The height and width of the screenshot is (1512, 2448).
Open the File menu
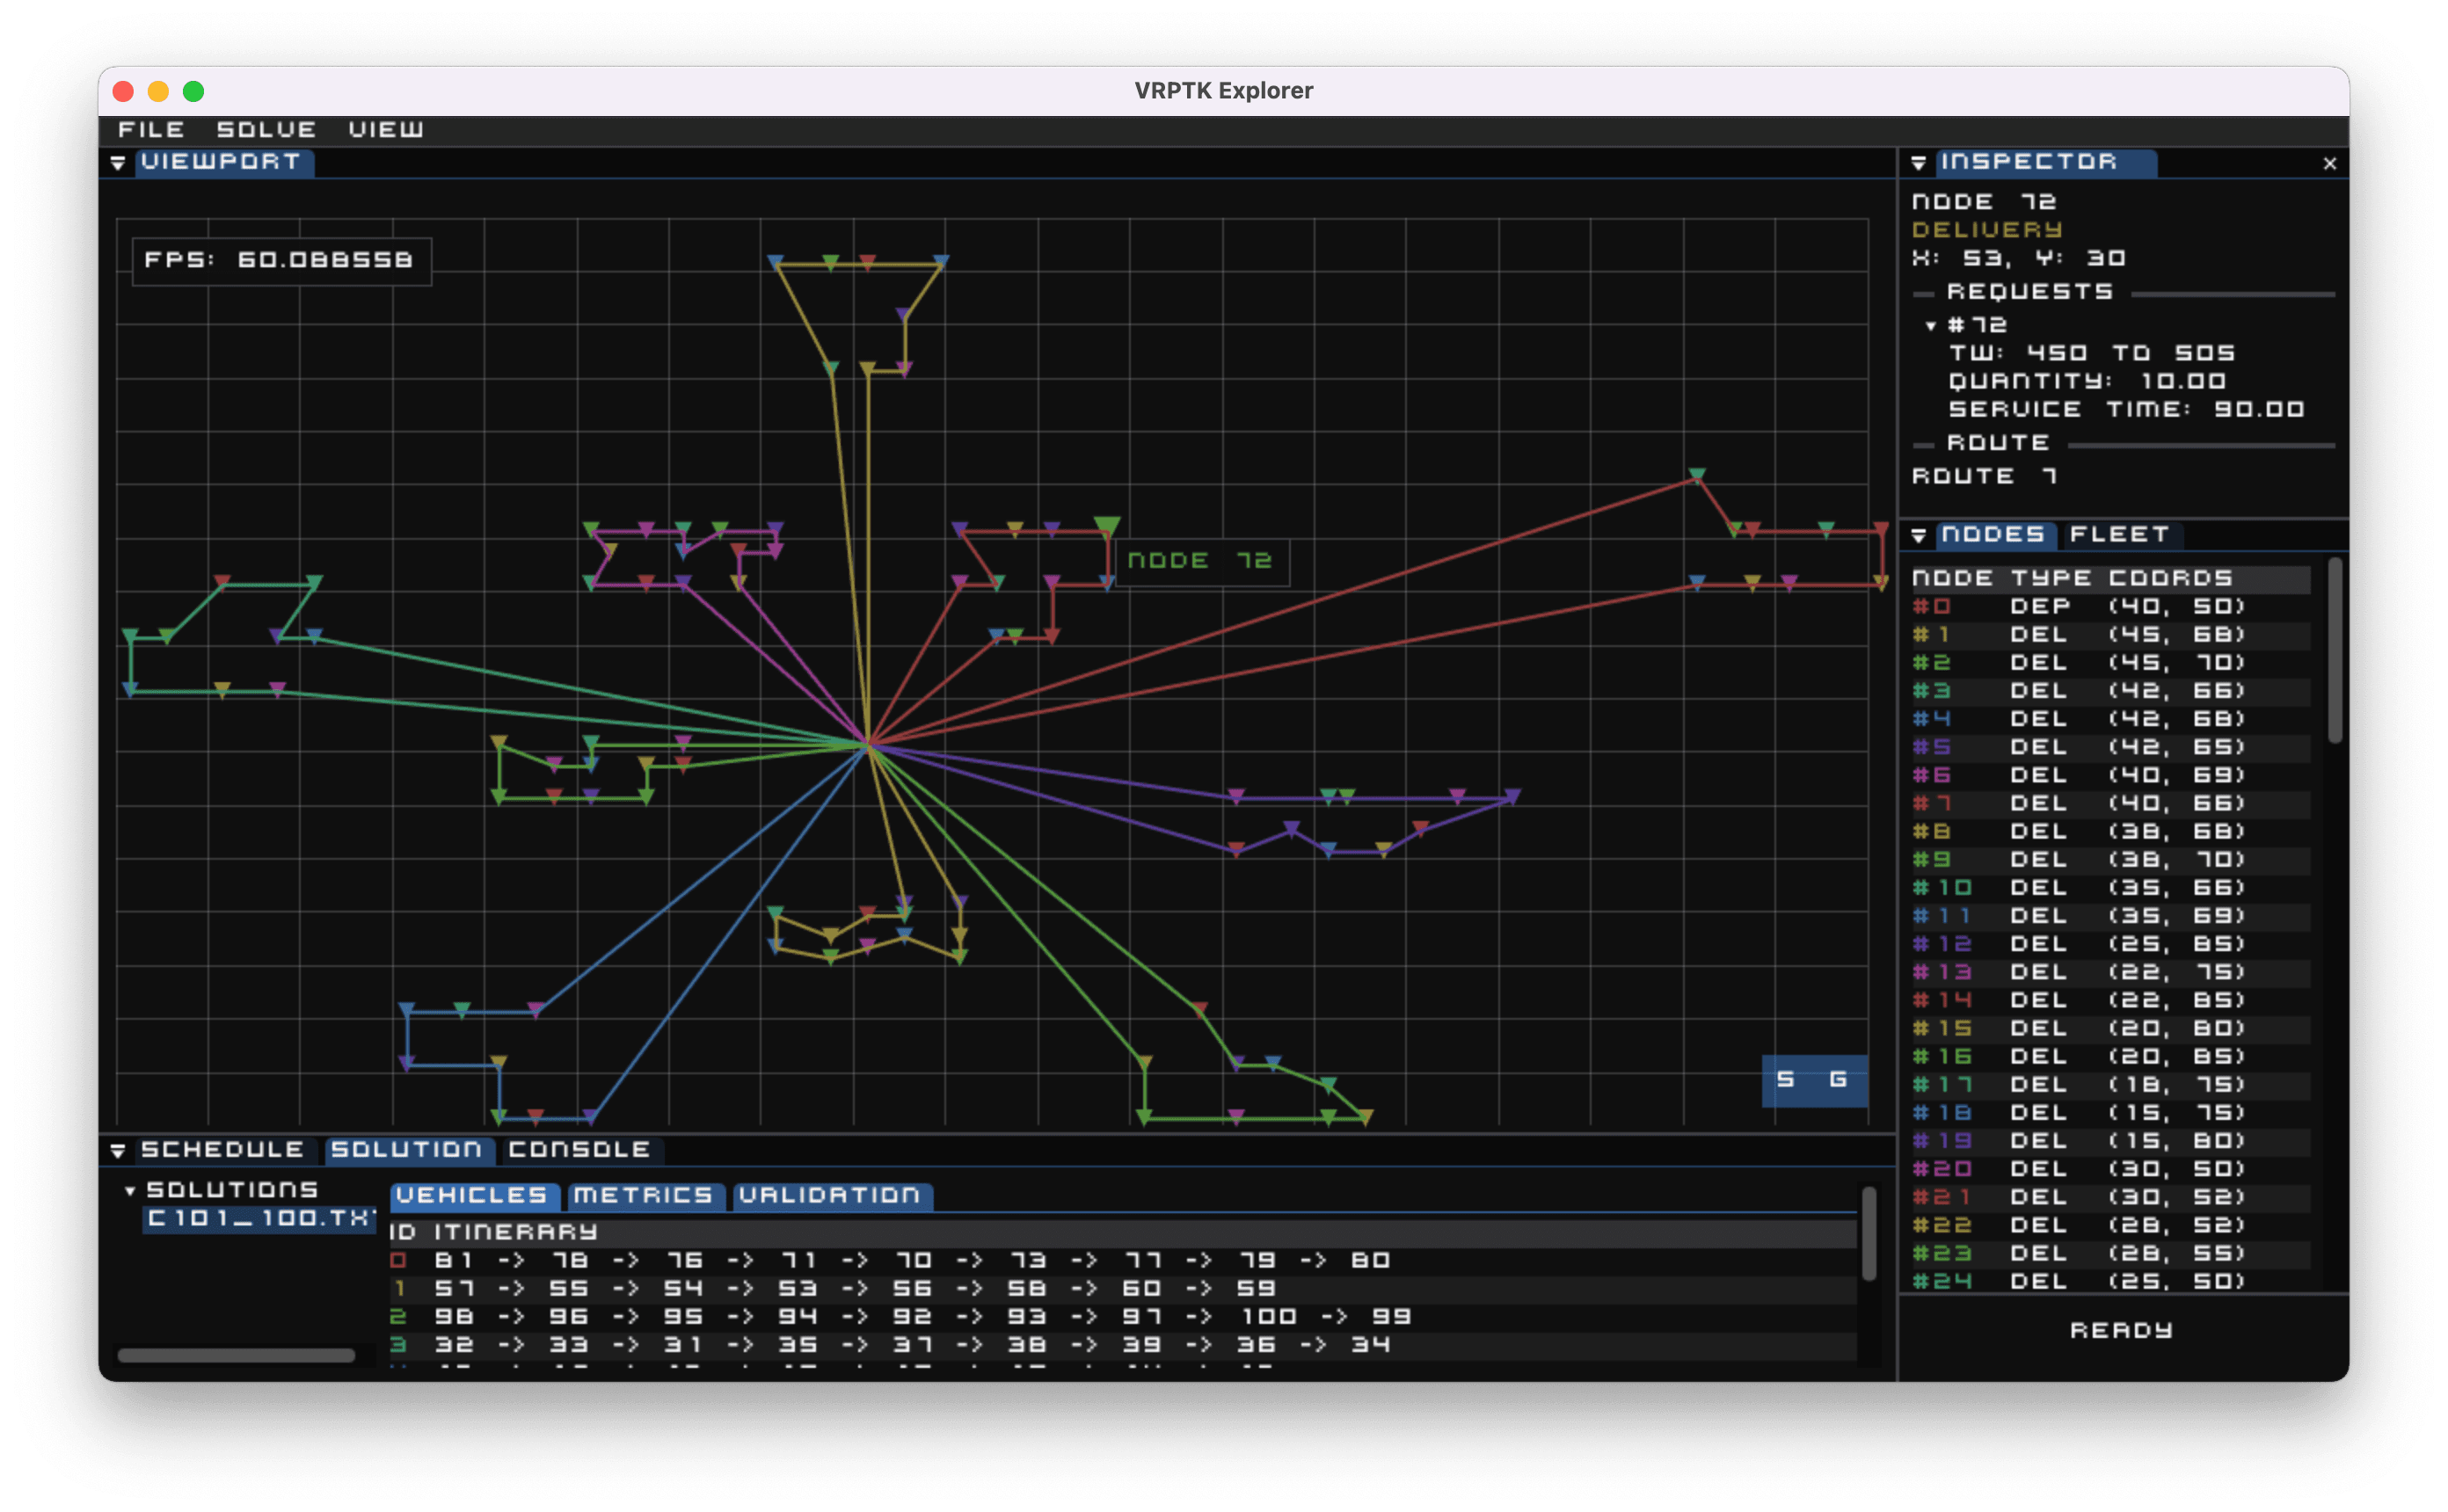(x=151, y=130)
